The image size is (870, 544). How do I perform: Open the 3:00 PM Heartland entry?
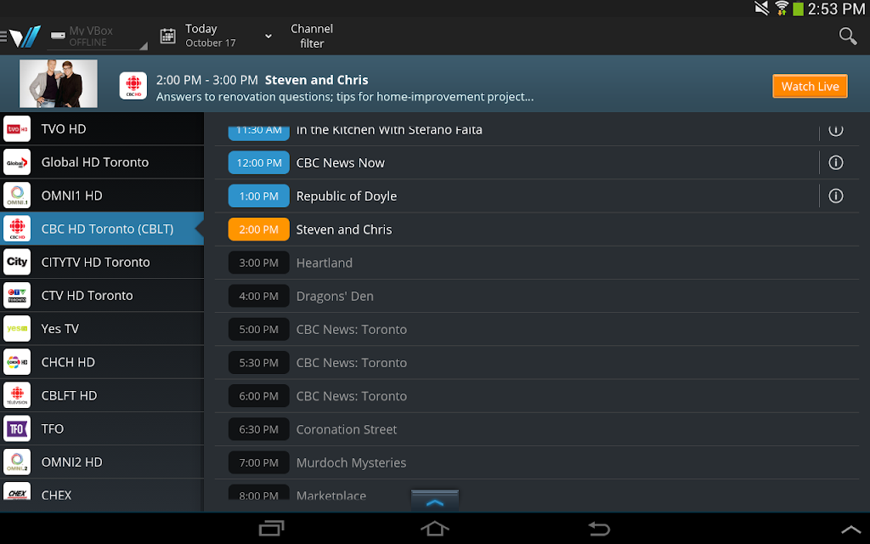pyautogui.click(x=537, y=263)
